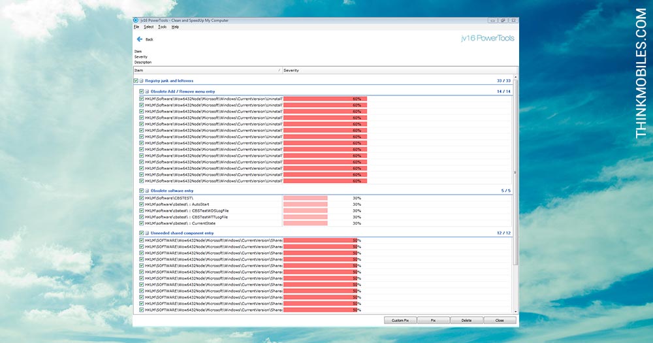Uncheck the cbstest CurrentState entry checkbox

pos(142,223)
